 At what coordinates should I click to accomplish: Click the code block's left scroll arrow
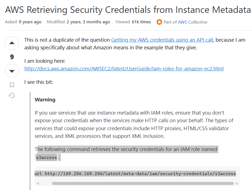pos(38,183)
